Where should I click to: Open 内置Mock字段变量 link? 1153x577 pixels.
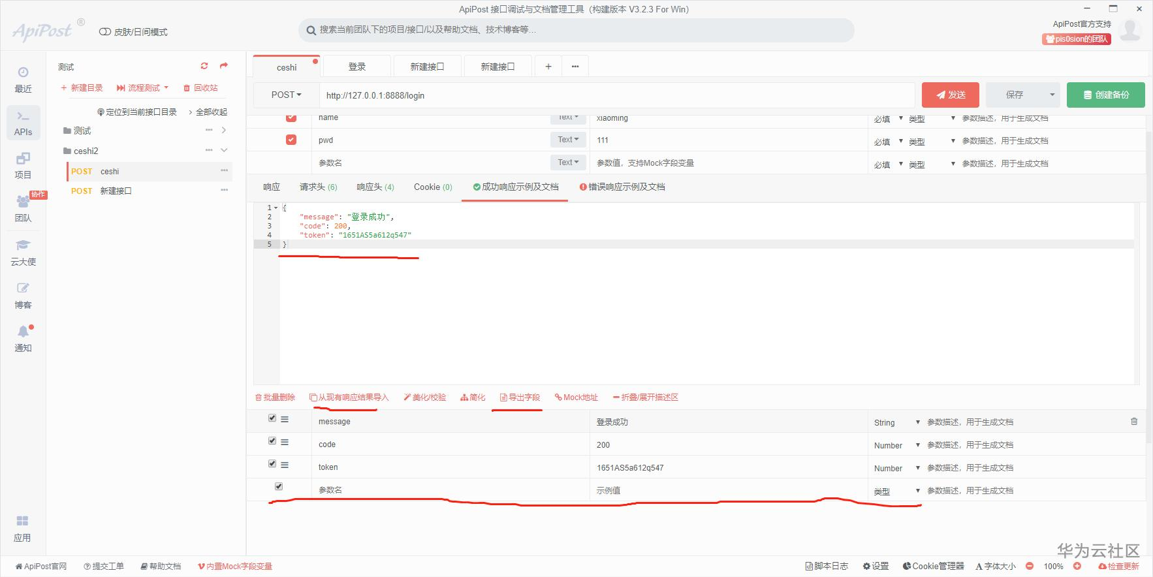click(235, 566)
